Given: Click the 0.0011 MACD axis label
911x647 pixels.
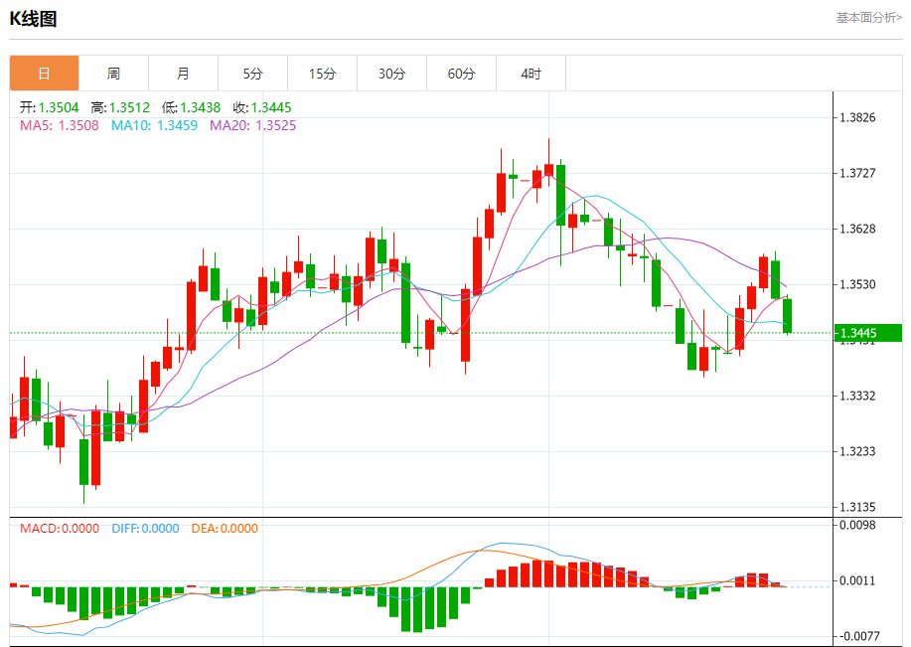Looking at the screenshot, I should tap(857, 580).
